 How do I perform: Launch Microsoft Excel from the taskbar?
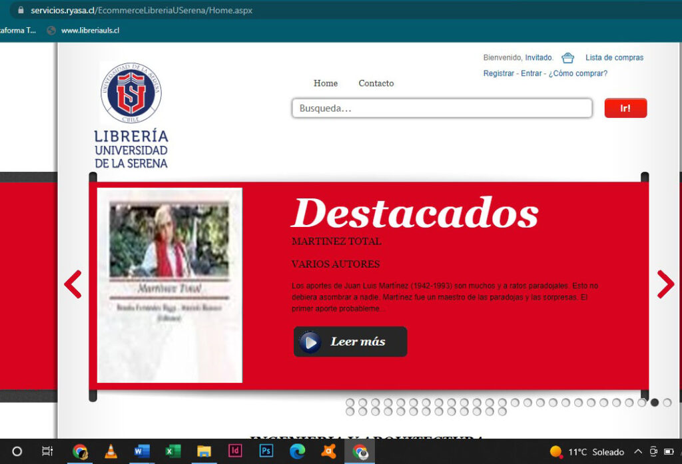coord(172,451)
